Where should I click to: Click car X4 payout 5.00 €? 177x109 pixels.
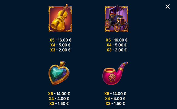pyautogui.click(x=117, y=45)
